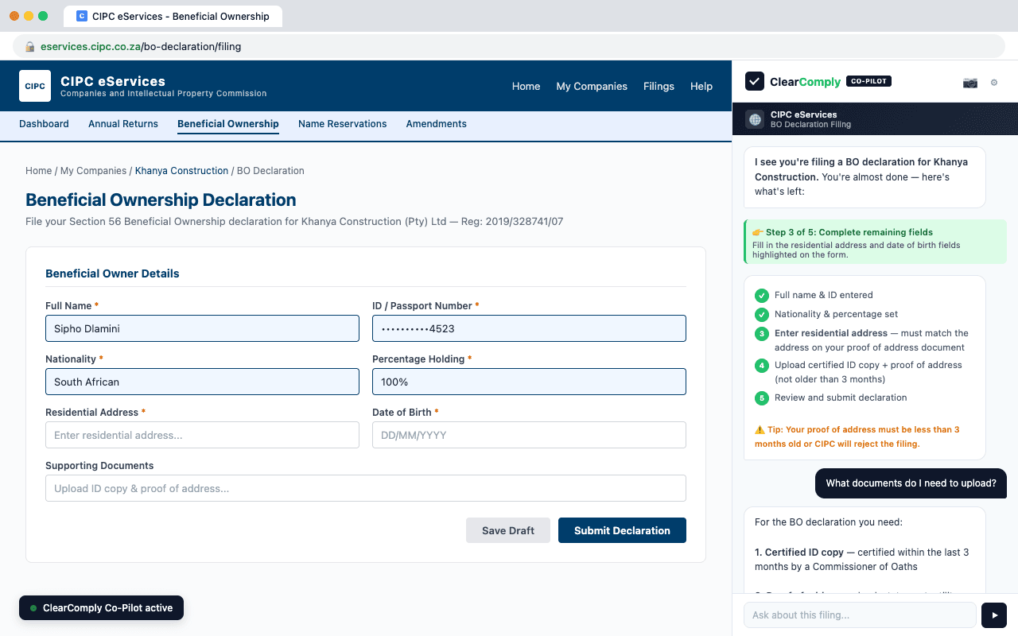This screenshot has height=636, width=1018.
Task: Click the proof of address tip warning text
Action: (857, 436)
